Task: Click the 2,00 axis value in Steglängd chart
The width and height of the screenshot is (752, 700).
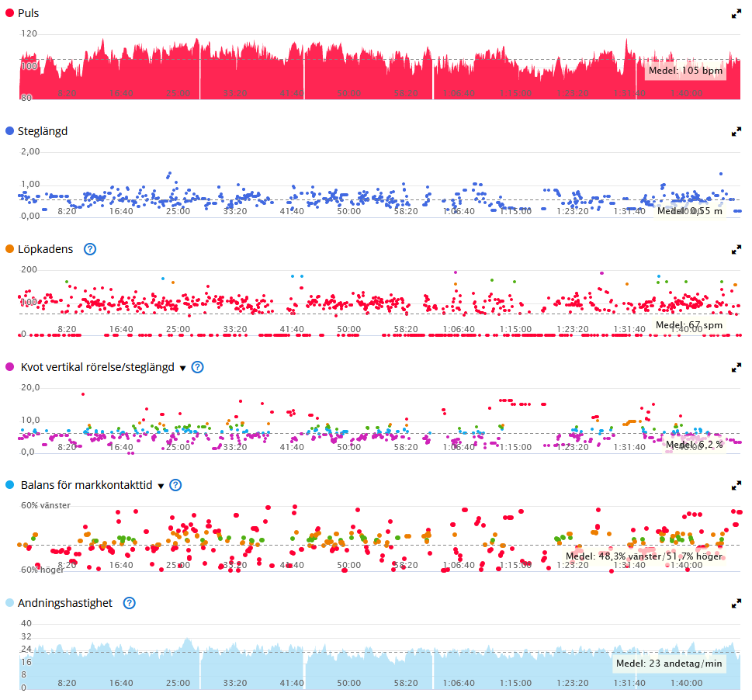Action: click(30, 151)
